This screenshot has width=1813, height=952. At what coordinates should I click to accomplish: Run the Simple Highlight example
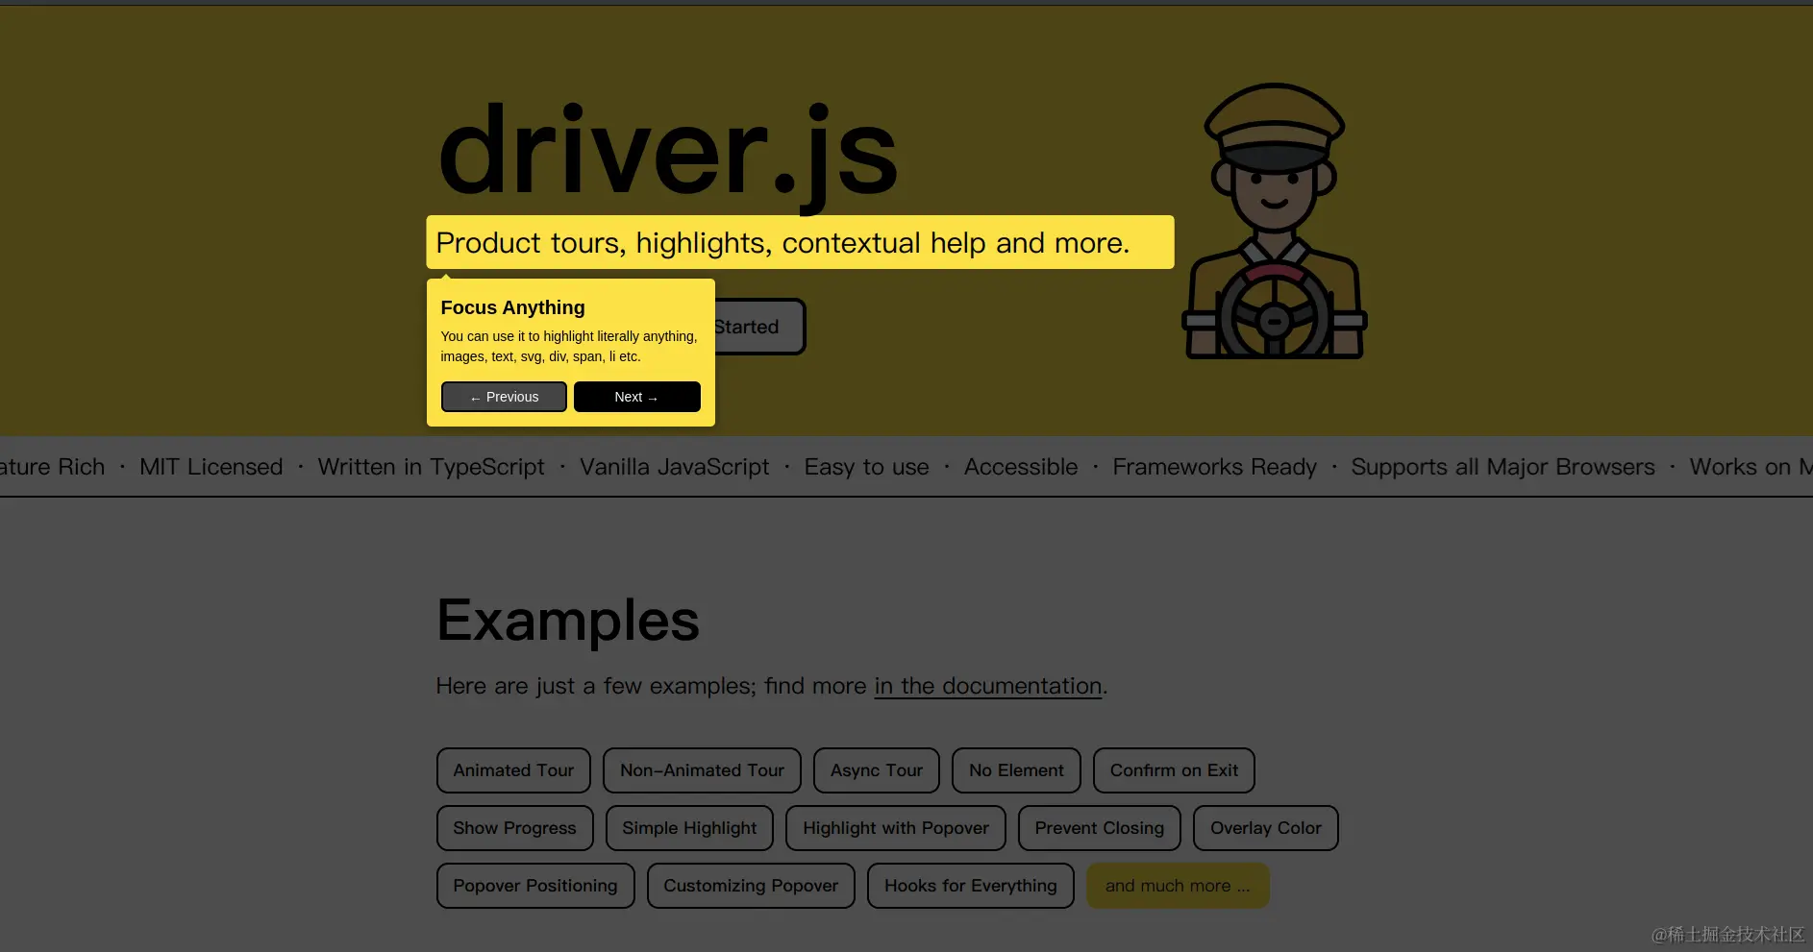click(689, 828)
